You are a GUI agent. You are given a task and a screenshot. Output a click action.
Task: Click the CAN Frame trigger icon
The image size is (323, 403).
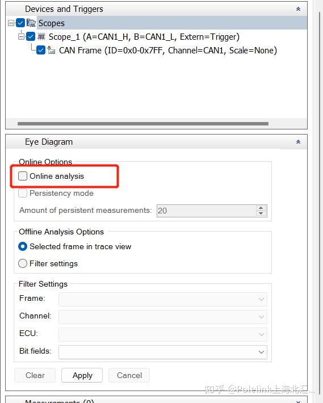click(51, 50)
